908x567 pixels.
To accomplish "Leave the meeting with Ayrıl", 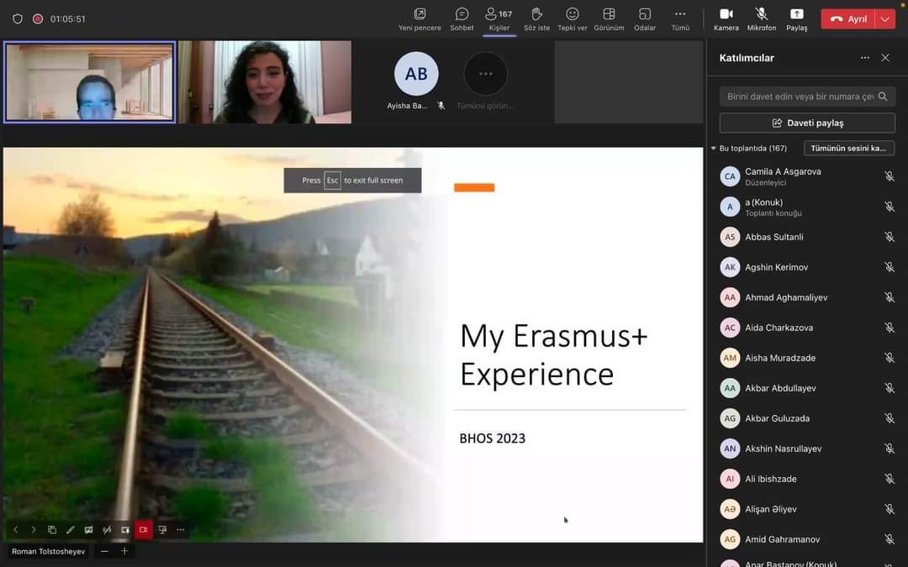I will click(x=847, y=19).
